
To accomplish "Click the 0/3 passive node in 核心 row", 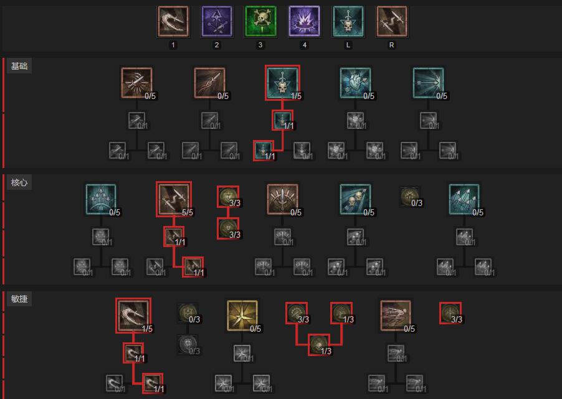I will [x=410, y=197].
